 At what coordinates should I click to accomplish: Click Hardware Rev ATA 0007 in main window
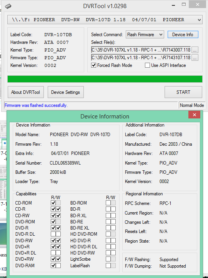(57, 42)
